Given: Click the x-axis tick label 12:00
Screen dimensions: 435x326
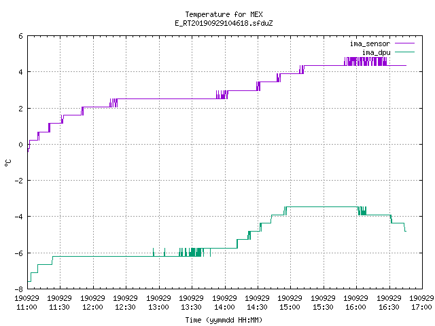Looking at the screenshot, I should point(92,307).
